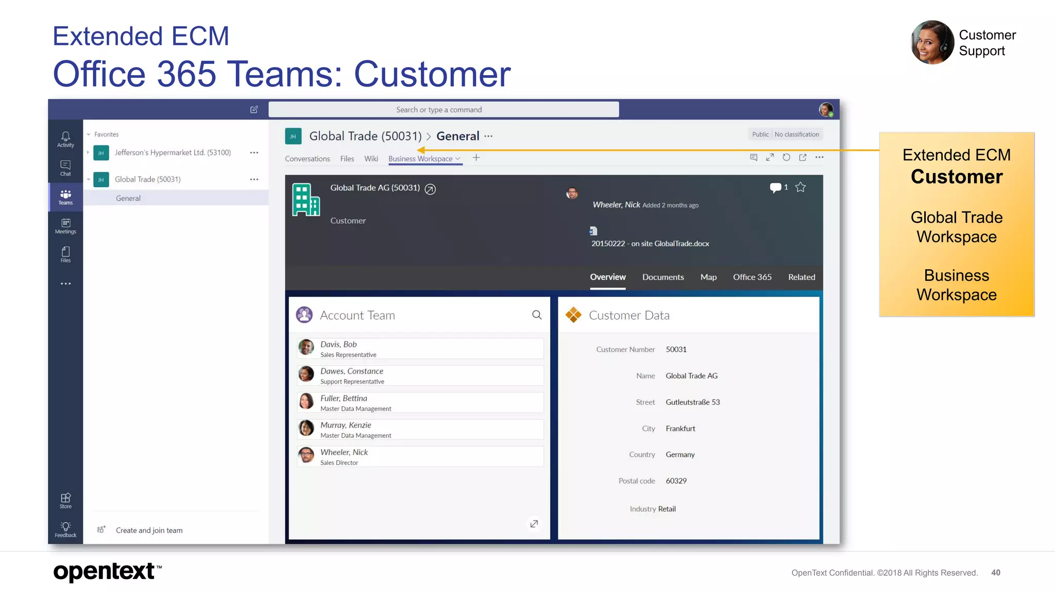Open Jefferson's Hypermarket more options ellipsis
The width and height of the screenshot is (1055, 593).
254,152
